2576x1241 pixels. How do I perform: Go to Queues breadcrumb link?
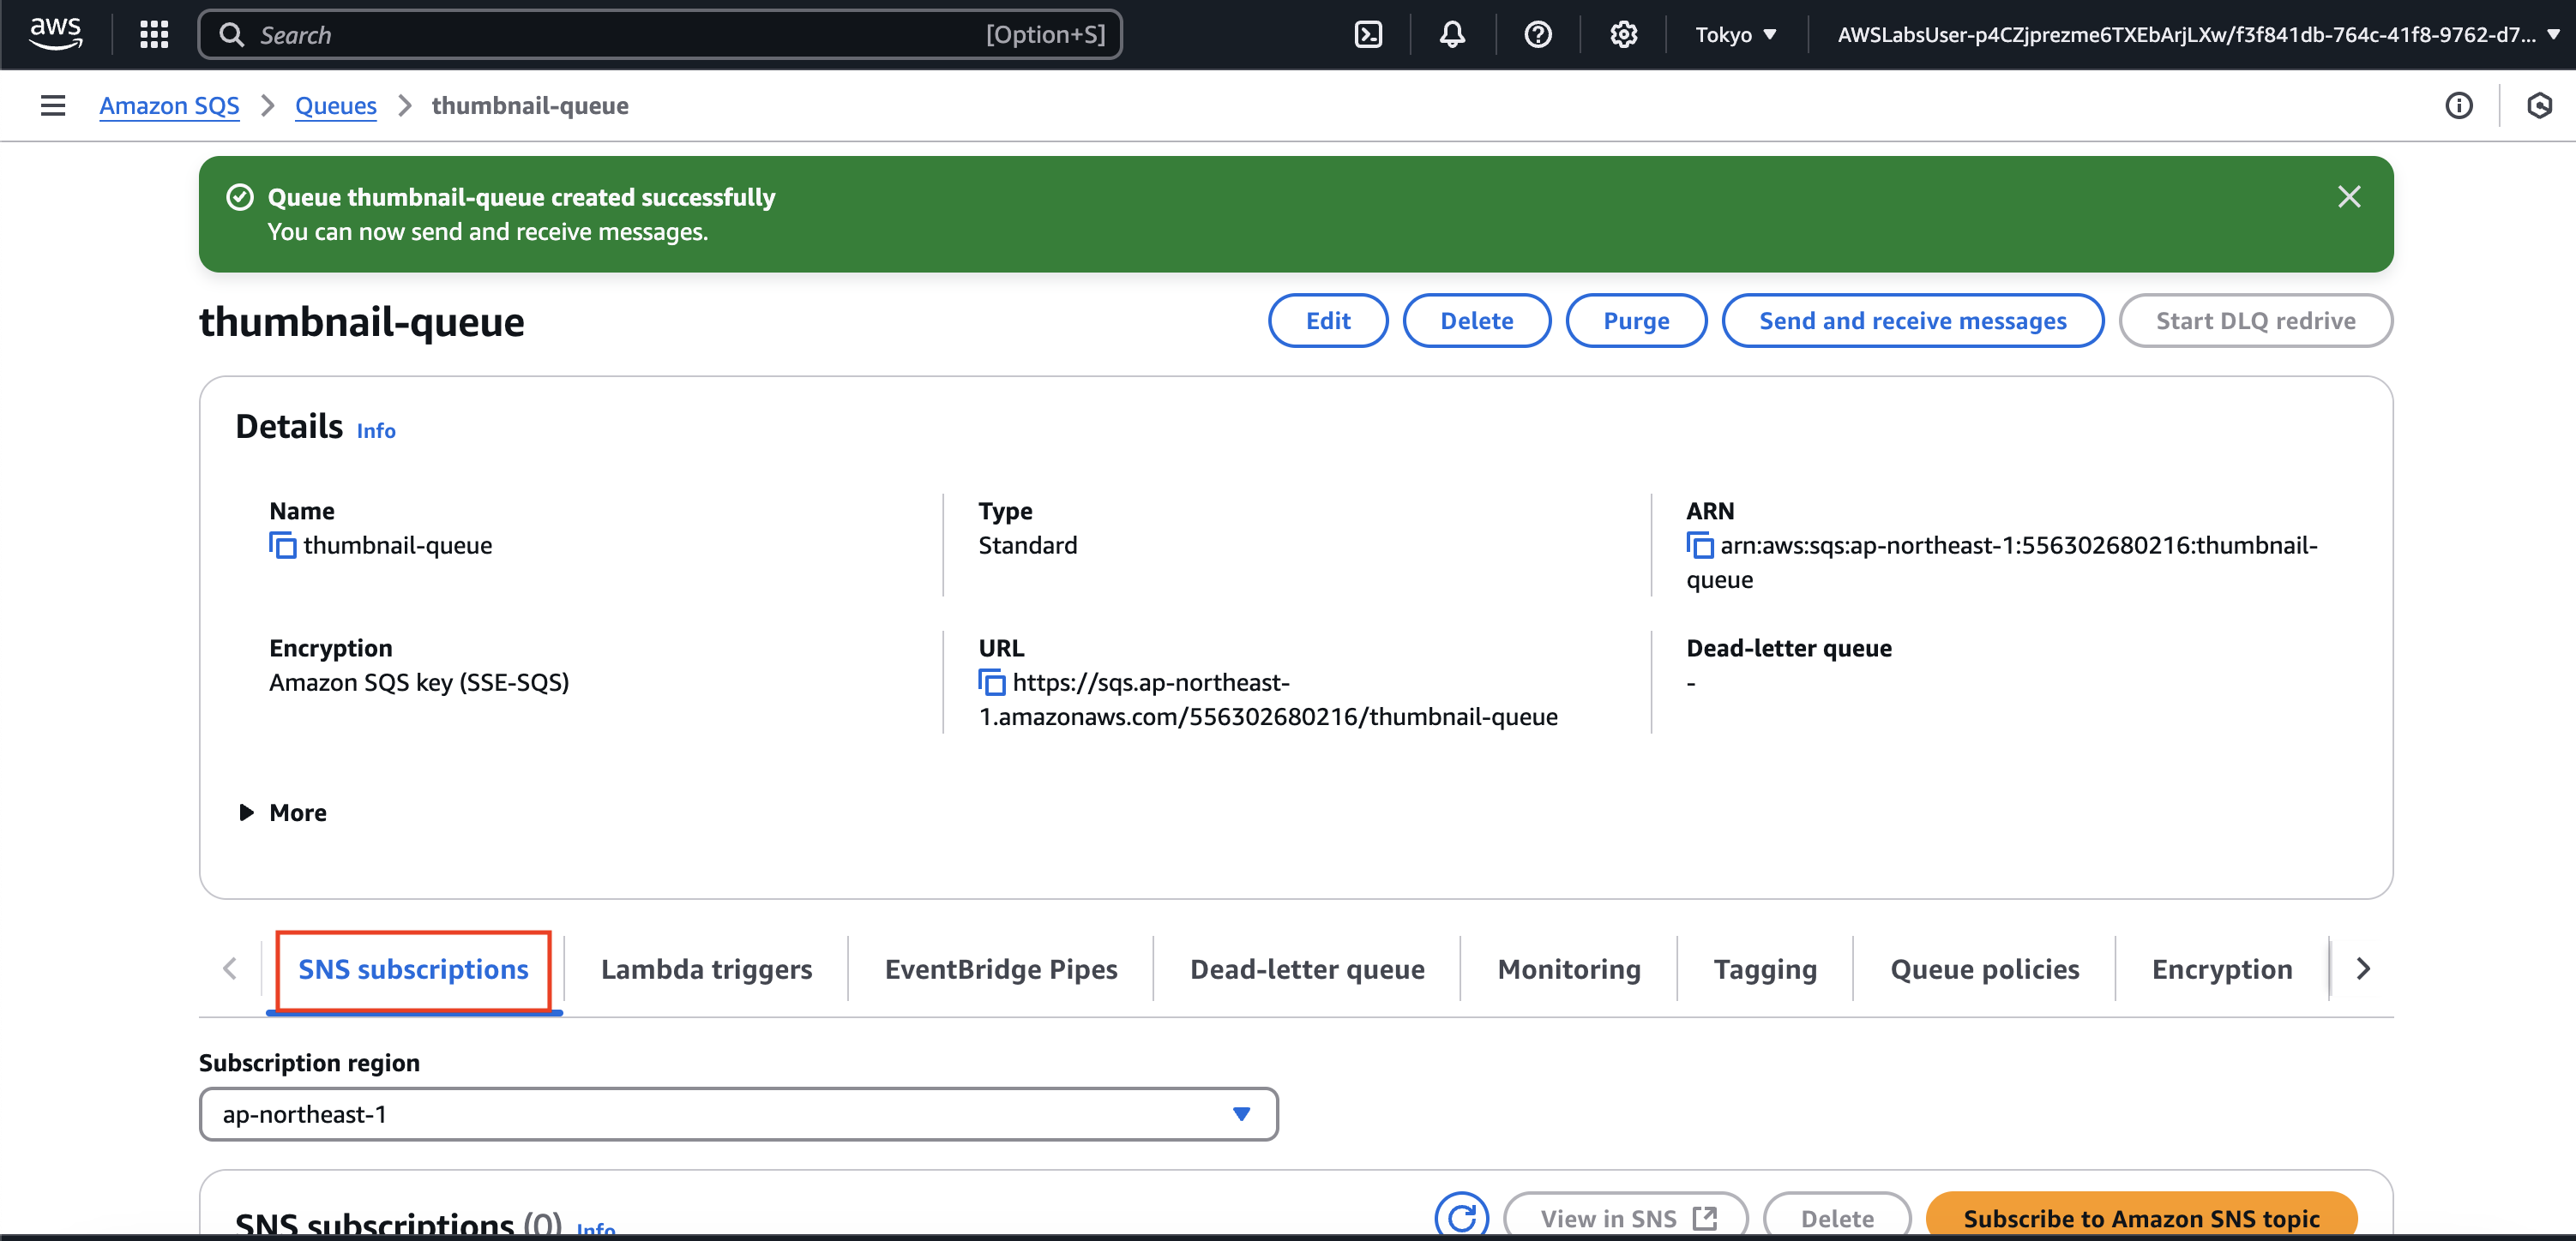click(335, 106)
